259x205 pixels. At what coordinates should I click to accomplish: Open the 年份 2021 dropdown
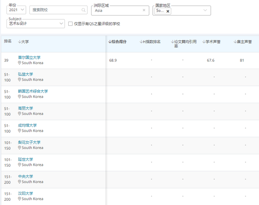16,10
